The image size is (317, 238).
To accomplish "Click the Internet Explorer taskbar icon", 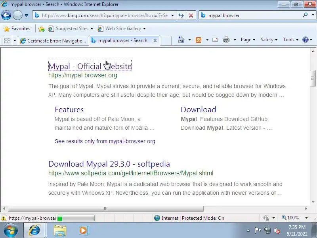I will (x=34, y=230).
